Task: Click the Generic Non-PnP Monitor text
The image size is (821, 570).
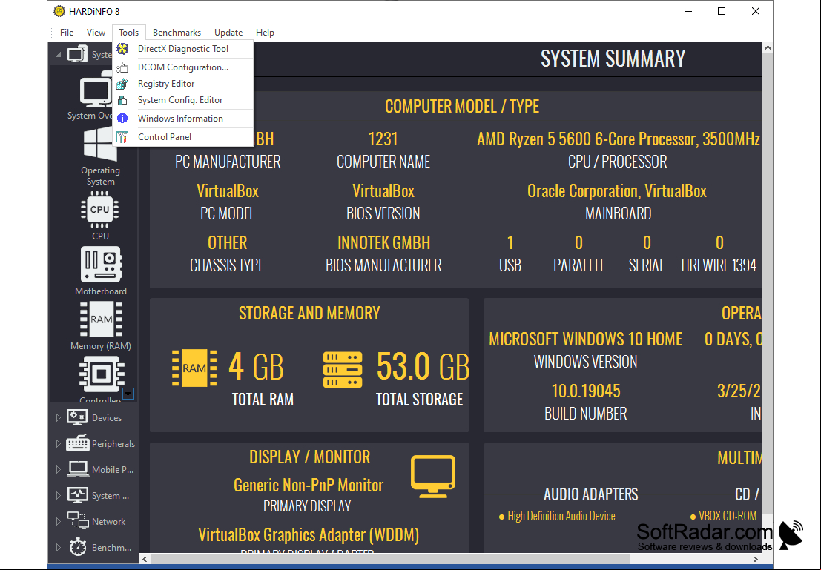Action: pos(309,486)
